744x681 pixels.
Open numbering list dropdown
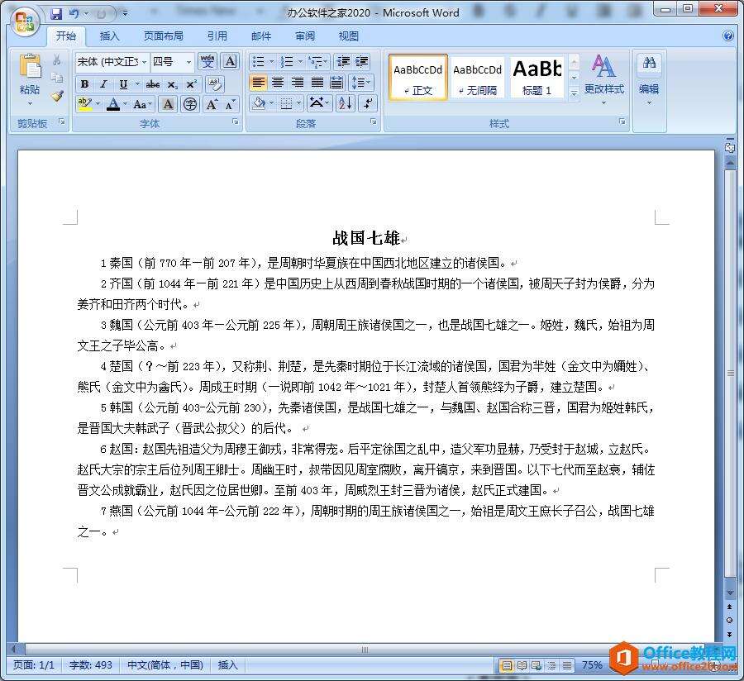300,62
